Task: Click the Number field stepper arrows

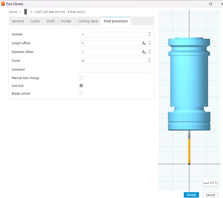Action: point(149,34)
